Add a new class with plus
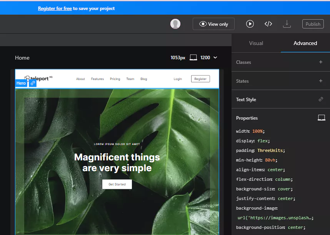This screenshot has height=235, width=330. [x=321, y=62]
